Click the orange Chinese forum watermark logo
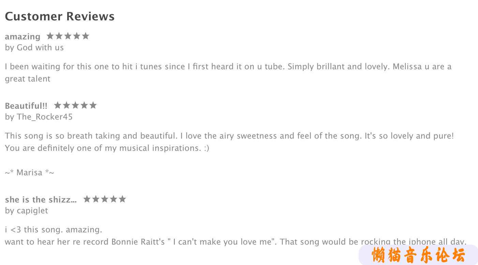The height and width of the screenshot is (265, 478). click(x=418, y=255)
